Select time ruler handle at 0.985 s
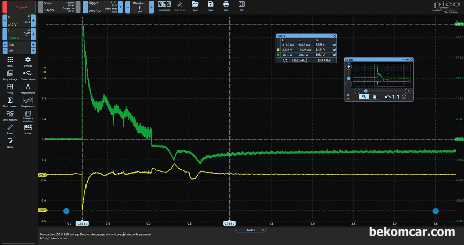464x245 pixels. click(x=229, y=224)
